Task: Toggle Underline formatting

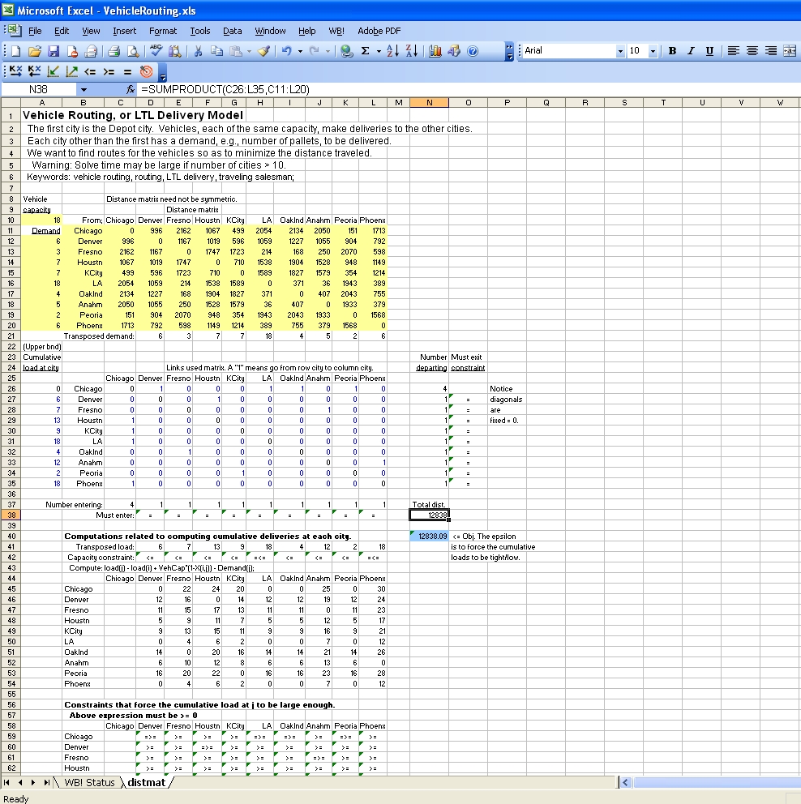Action: (709, 51)
